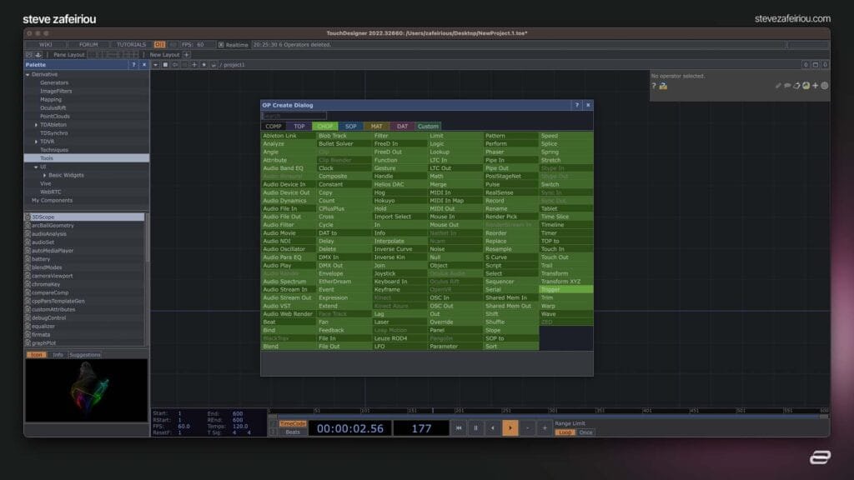Image resolution: width=854 pixels, height=480 pixels.
Task: Enable TimeCode display mode
Action: coord(293,424)
